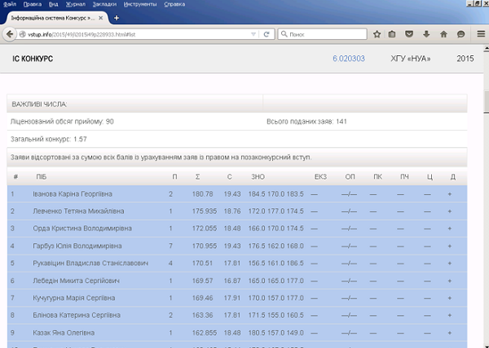The image size is (489, 348).
Task: Select row Гарбуз Юлія Володимирівна
Action: [x=237, y=246]
